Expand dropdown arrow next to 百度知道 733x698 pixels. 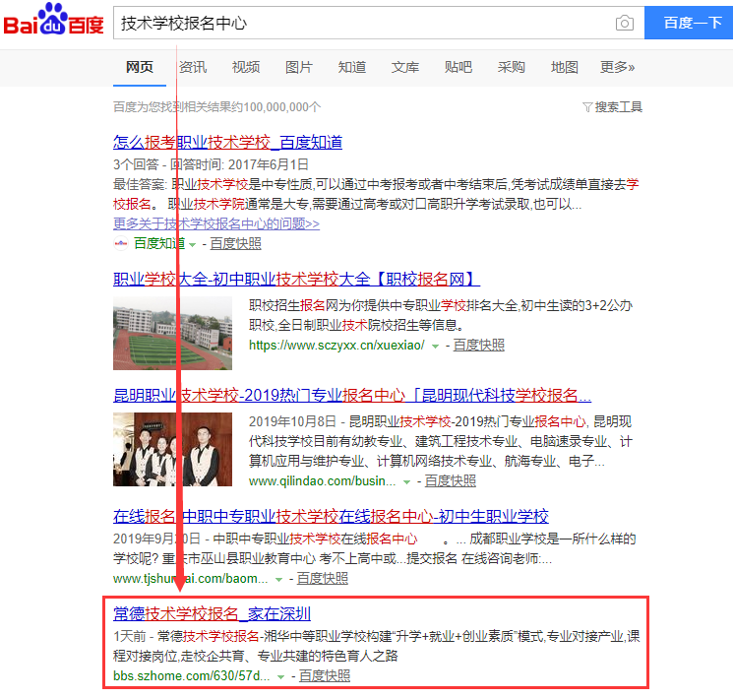[x=193, y=244]
